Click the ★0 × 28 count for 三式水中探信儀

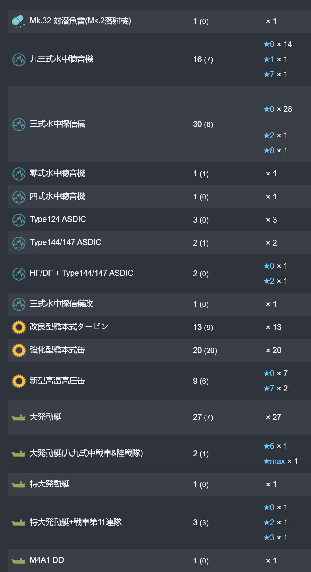pyautogui.click(x=278, y=109)
